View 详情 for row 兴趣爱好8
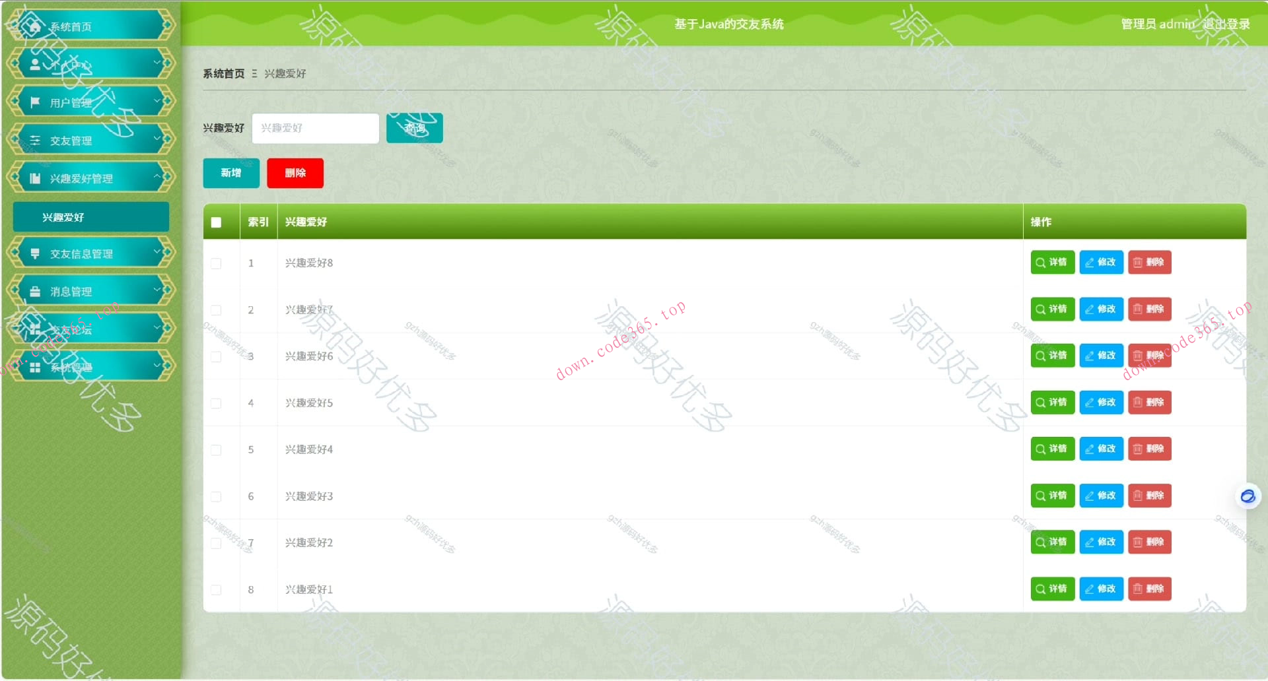1268x681 pixels. pos(1053,263)
